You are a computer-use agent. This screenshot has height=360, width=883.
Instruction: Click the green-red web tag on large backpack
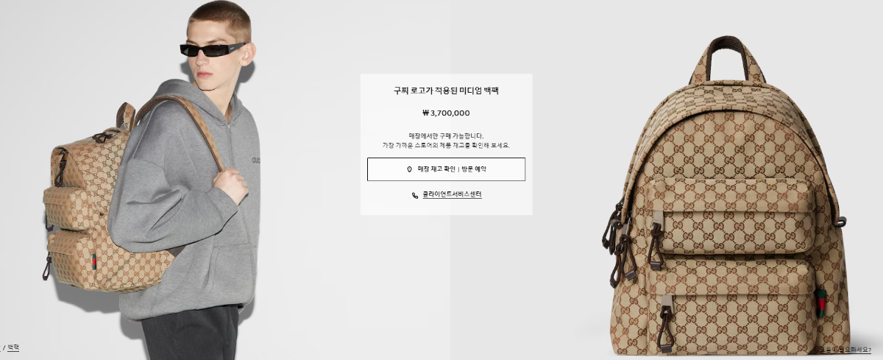[820, 303]
